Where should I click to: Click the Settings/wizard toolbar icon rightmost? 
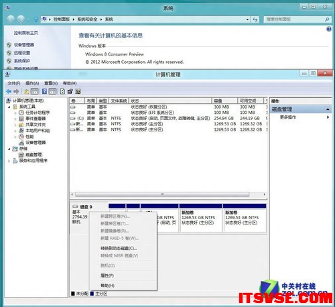point(78,91)
